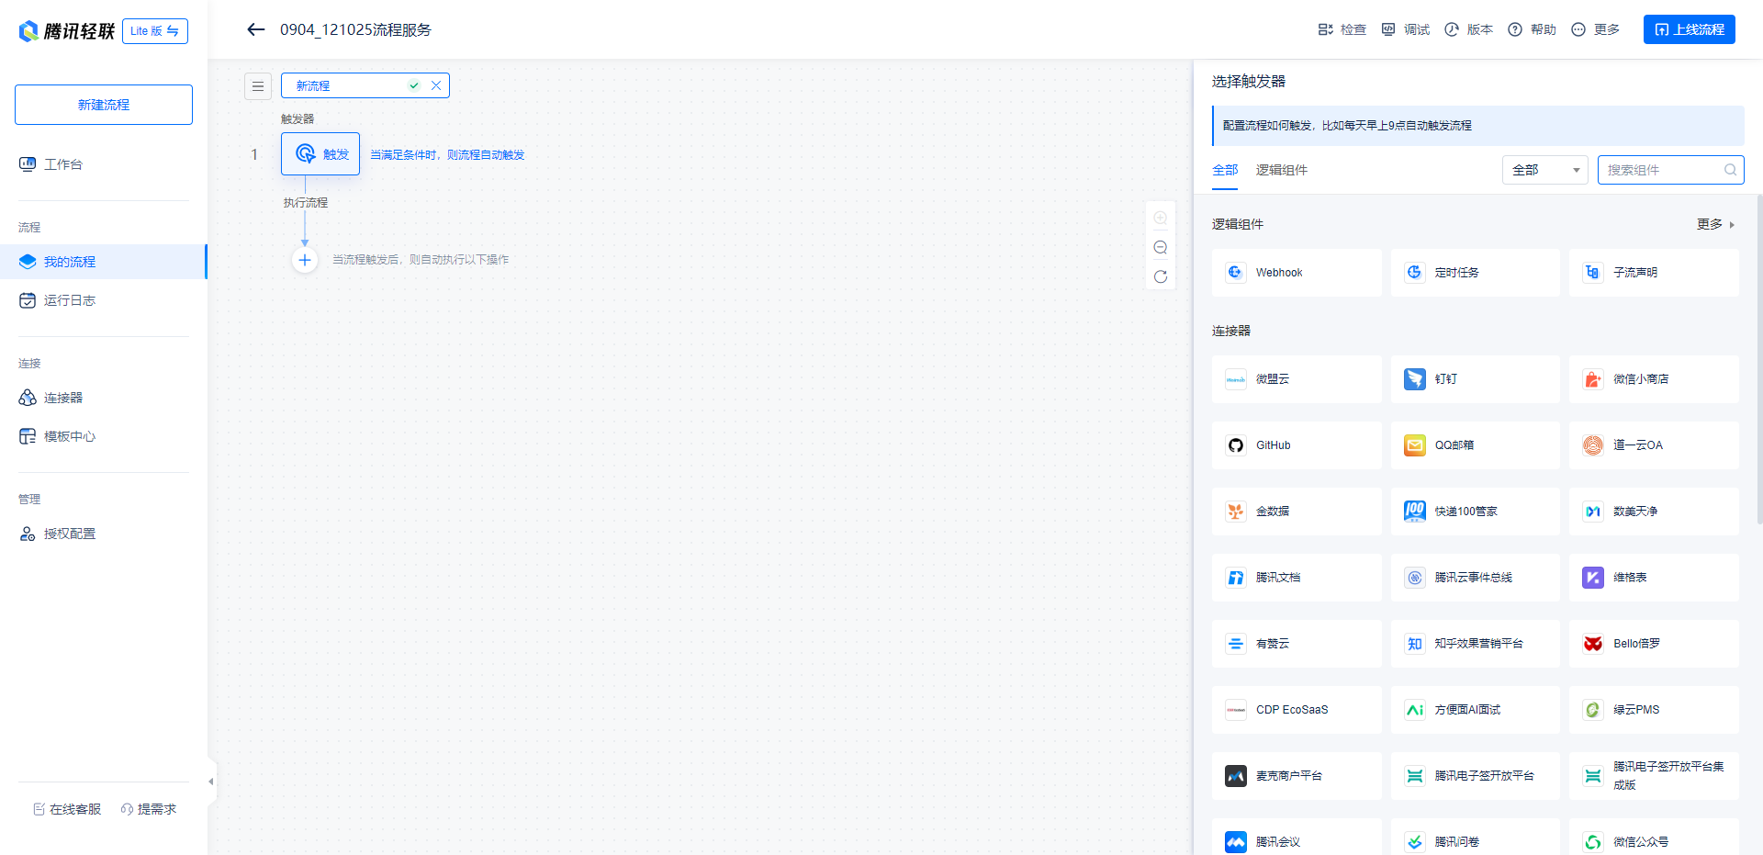The image size is (1763, 855).
Task: Reset the canvas view with refresh icon
Action: click(x=1161, y=276)
